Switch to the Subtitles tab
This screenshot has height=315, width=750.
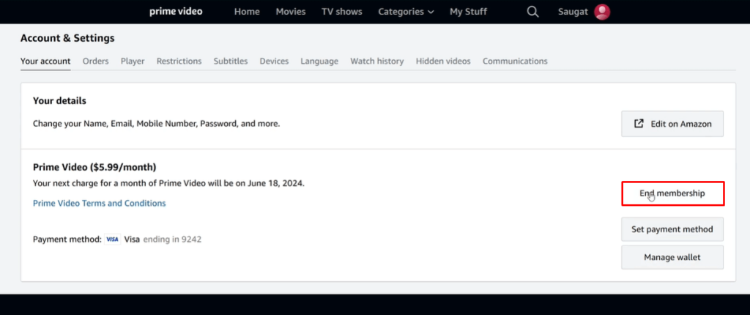(231, 62)
